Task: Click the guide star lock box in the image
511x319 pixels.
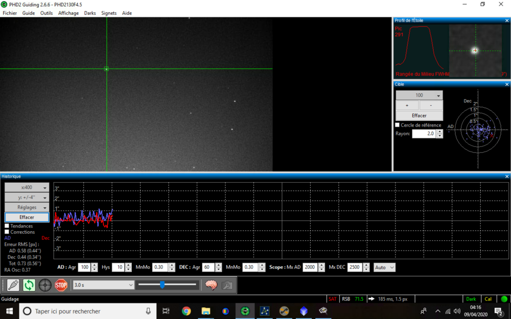Action: [106, 69]
